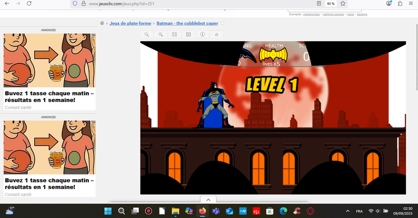Screen dimensions: 418x218
Task: Show hidden system tray icons
Action: [348, 211]
